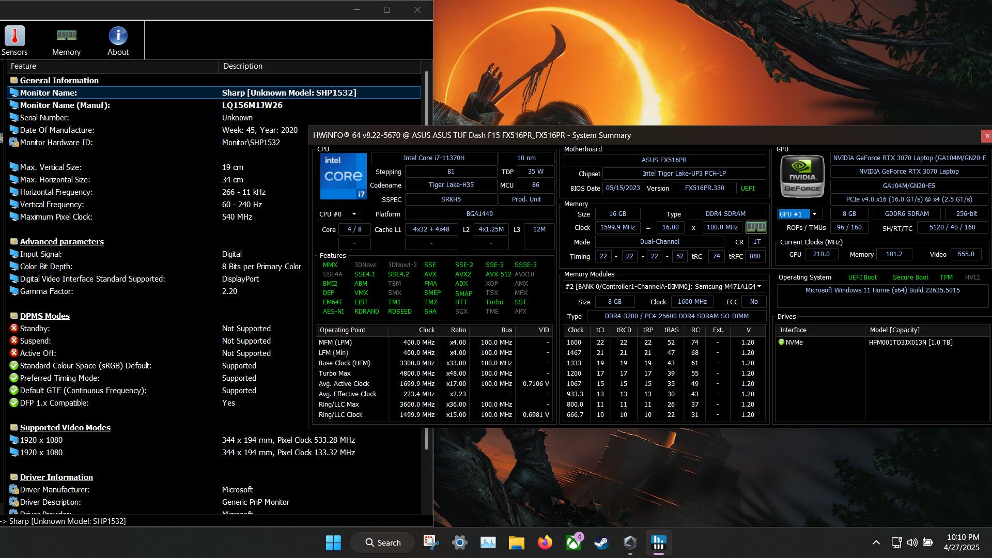Image resolution: width=992 pixels, height=558 pixels.
Task: Open the About toolbar icon
Action: coord(118,40)
